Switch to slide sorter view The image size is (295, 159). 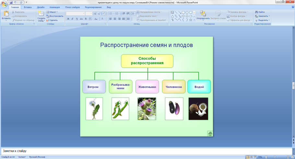click(251, 157)
